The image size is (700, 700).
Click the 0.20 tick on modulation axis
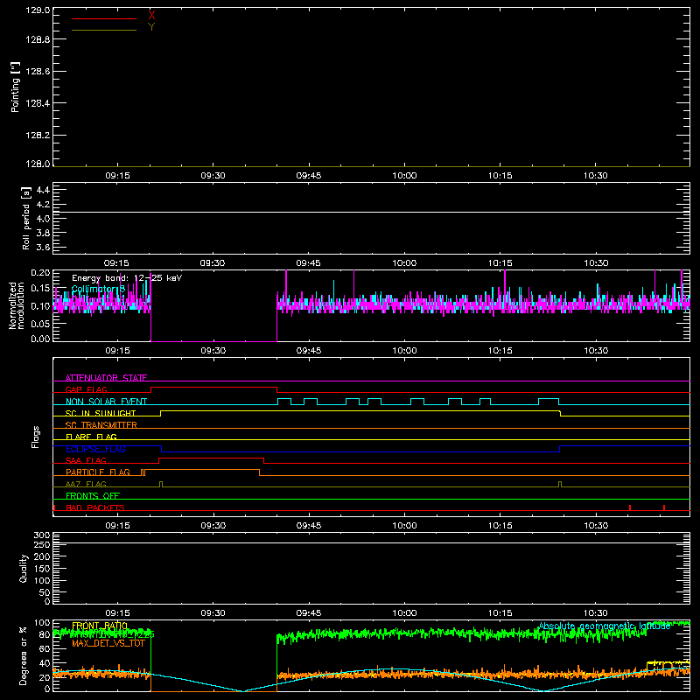40,273
